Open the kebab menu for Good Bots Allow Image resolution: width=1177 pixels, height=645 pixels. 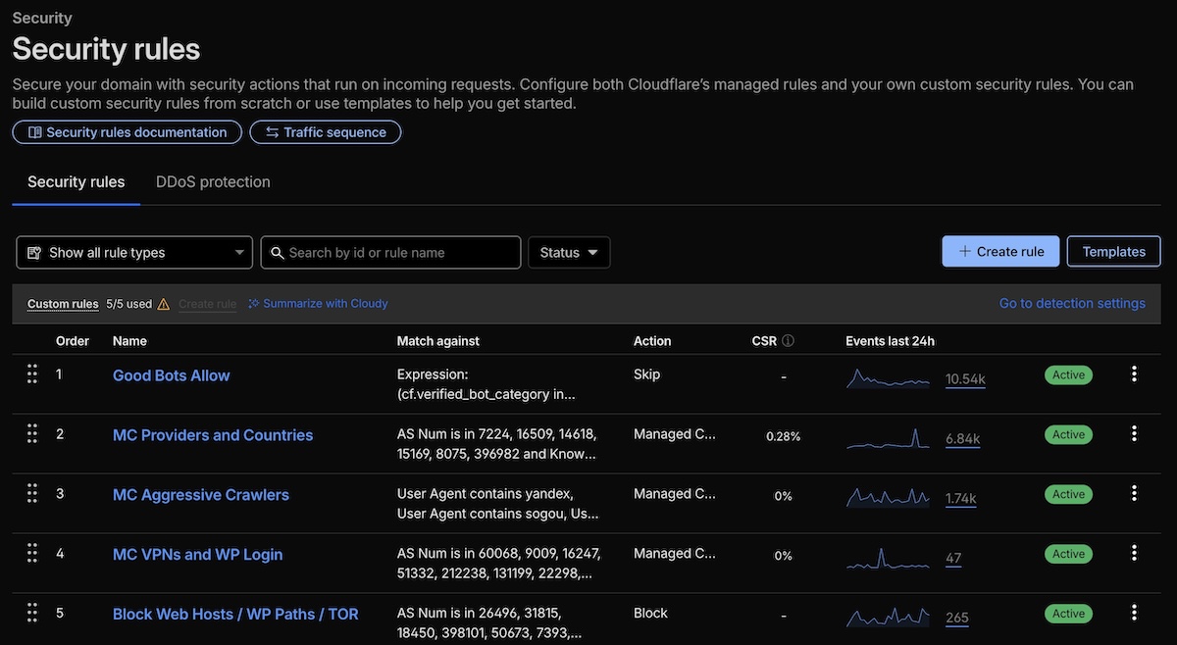coord(1134,373)
